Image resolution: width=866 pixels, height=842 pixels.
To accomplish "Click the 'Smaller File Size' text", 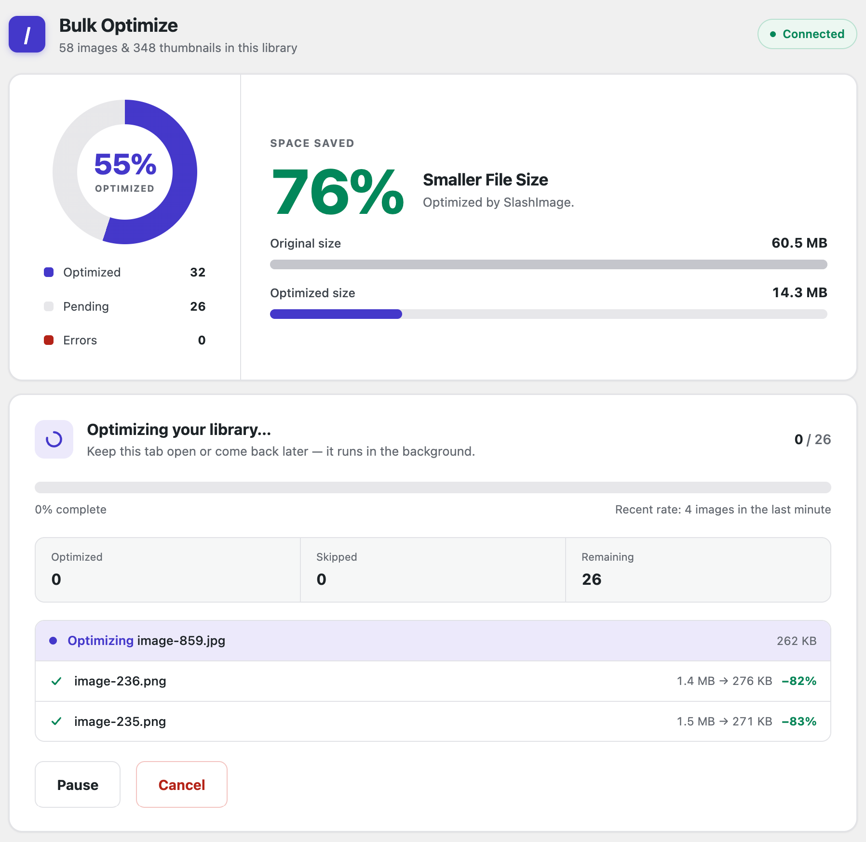I will coord(486,180).
